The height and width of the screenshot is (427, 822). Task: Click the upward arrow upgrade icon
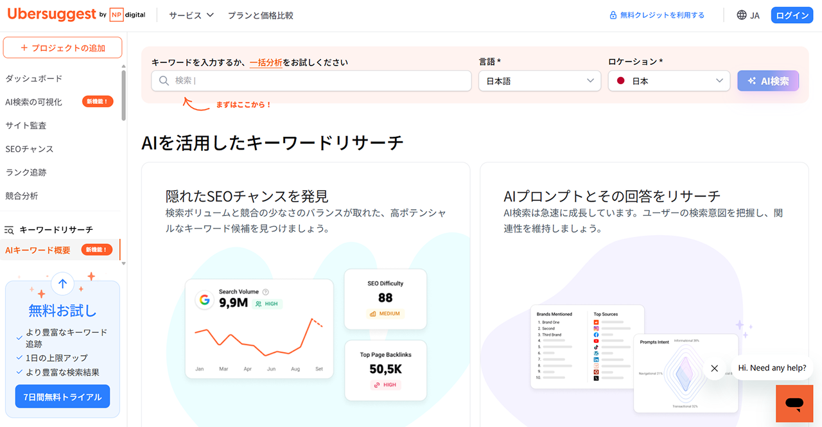tap(62, 283)
